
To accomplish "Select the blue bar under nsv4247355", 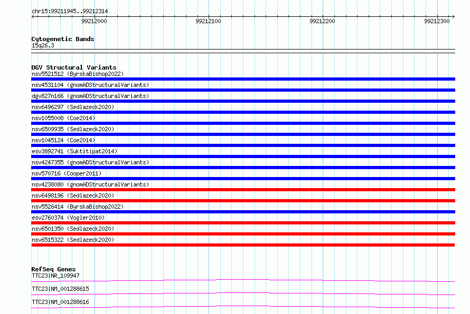I will coord(243,168).
